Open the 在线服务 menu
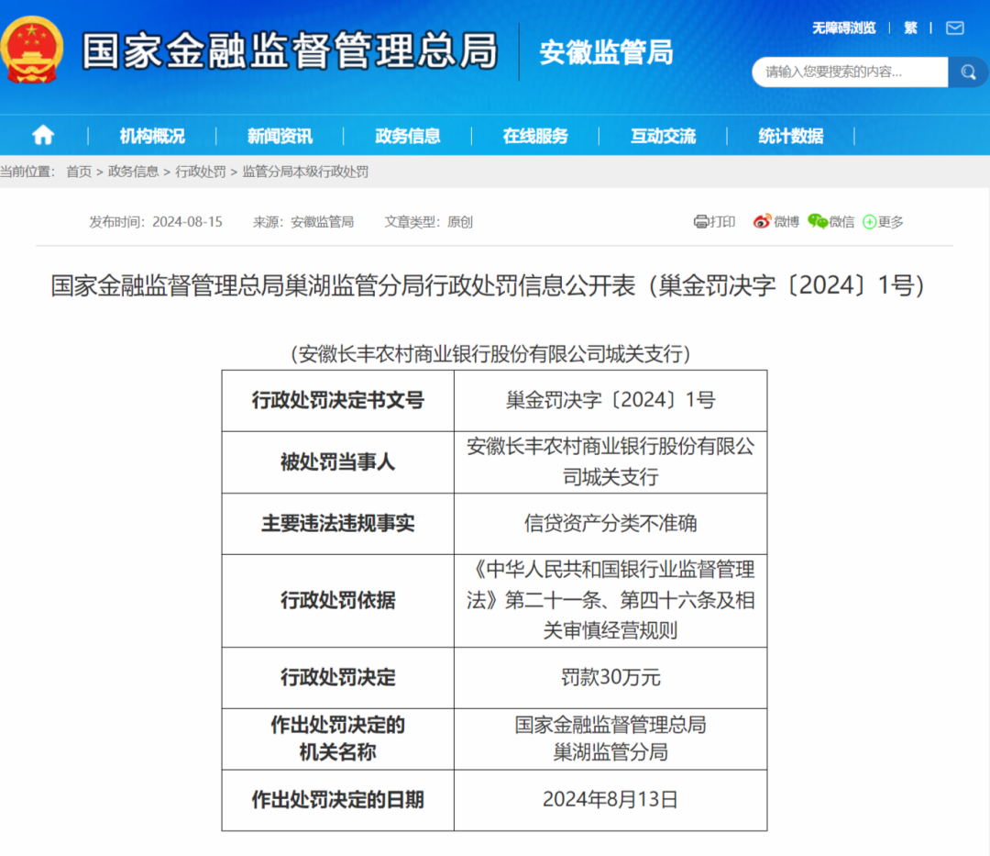Viewport: 990px width, 856px height. [535, 136]
